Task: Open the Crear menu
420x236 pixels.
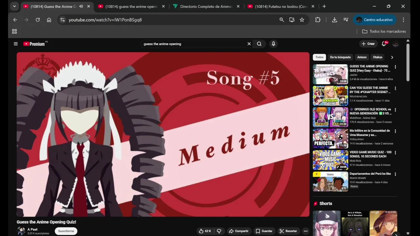Action: 368,44
